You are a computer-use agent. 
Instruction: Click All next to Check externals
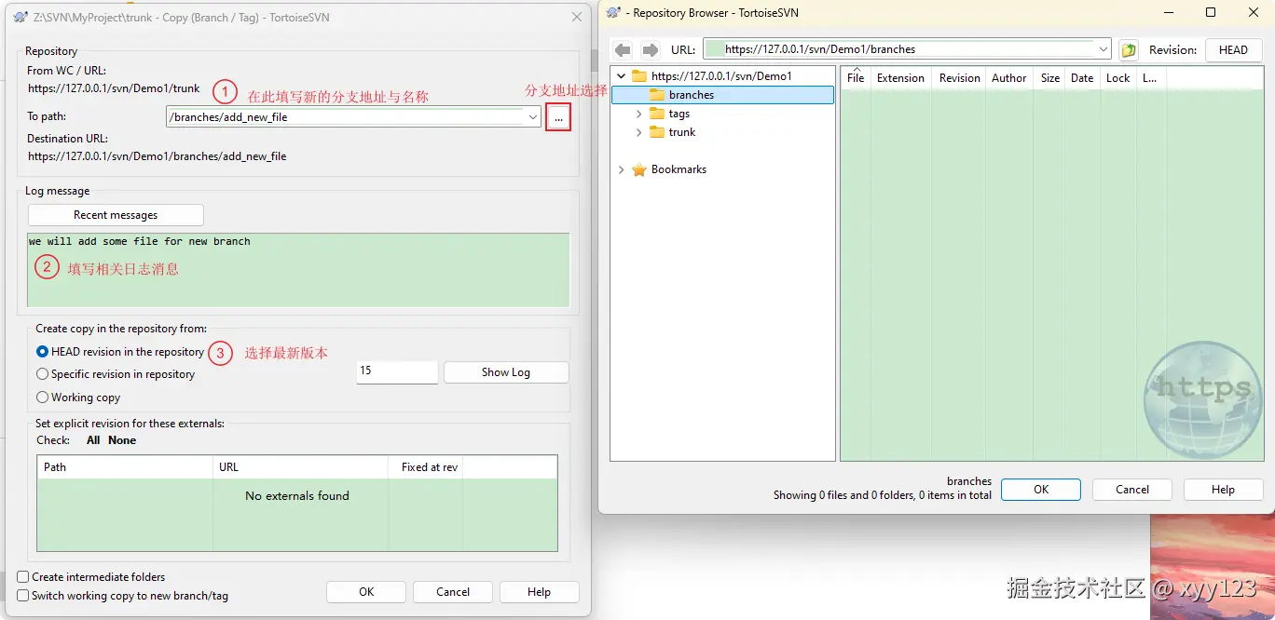tap(93, 440)
